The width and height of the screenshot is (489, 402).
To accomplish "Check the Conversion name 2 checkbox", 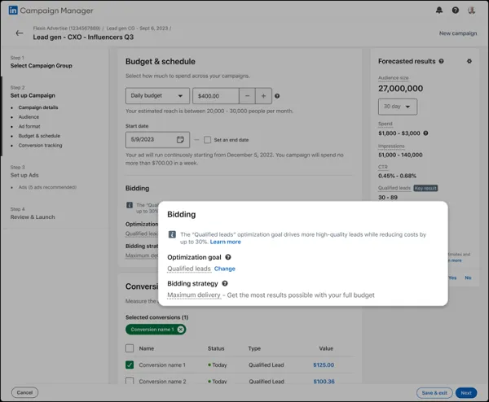I will (130, 381).
